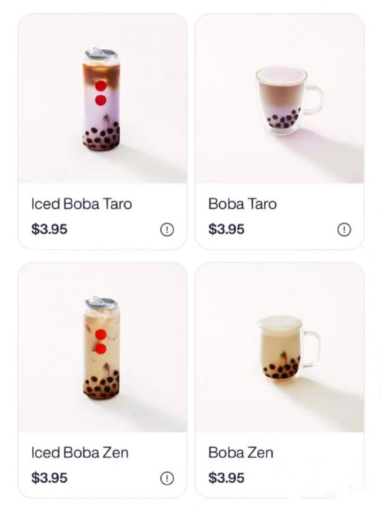
Task: Click upper red dot on Iced Boba Zen can
Action: pyautogui.click(x=100, y=334)
